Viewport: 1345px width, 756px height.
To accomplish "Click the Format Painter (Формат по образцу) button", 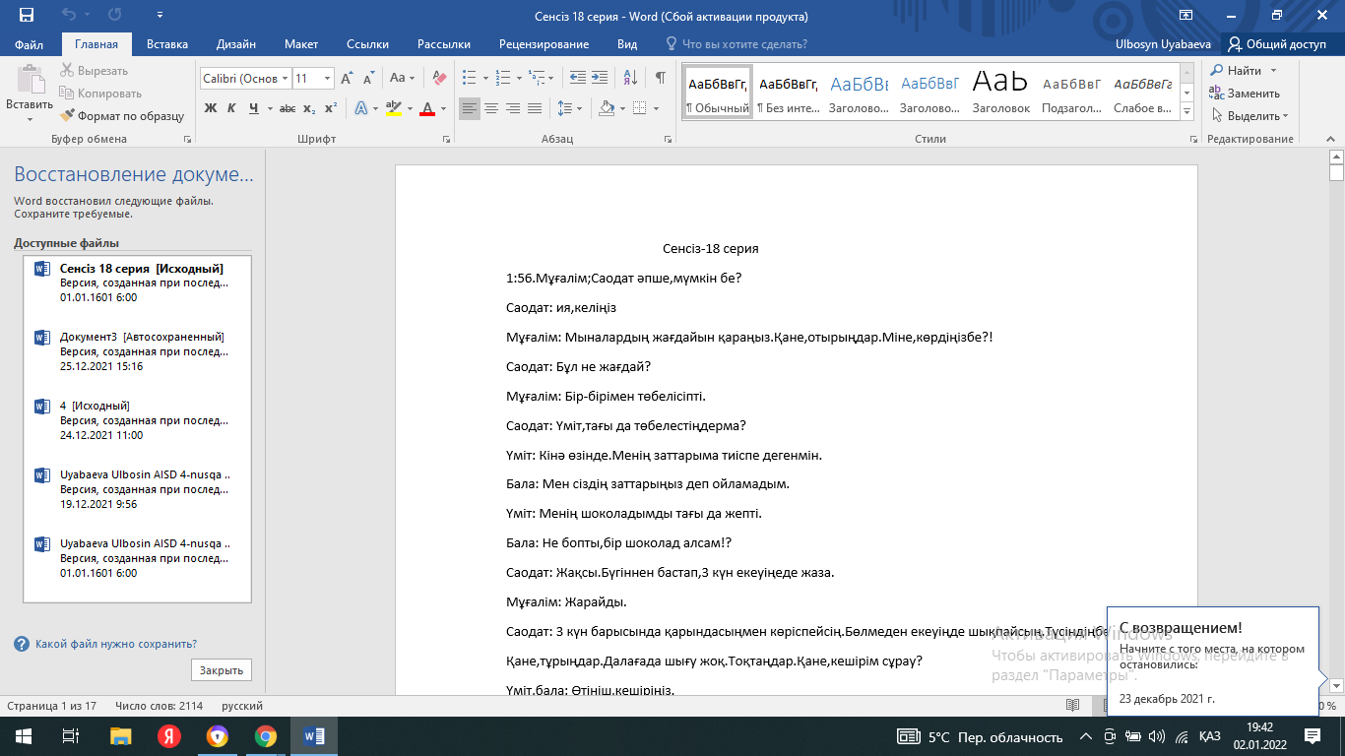I will click(x=122, y=116).
